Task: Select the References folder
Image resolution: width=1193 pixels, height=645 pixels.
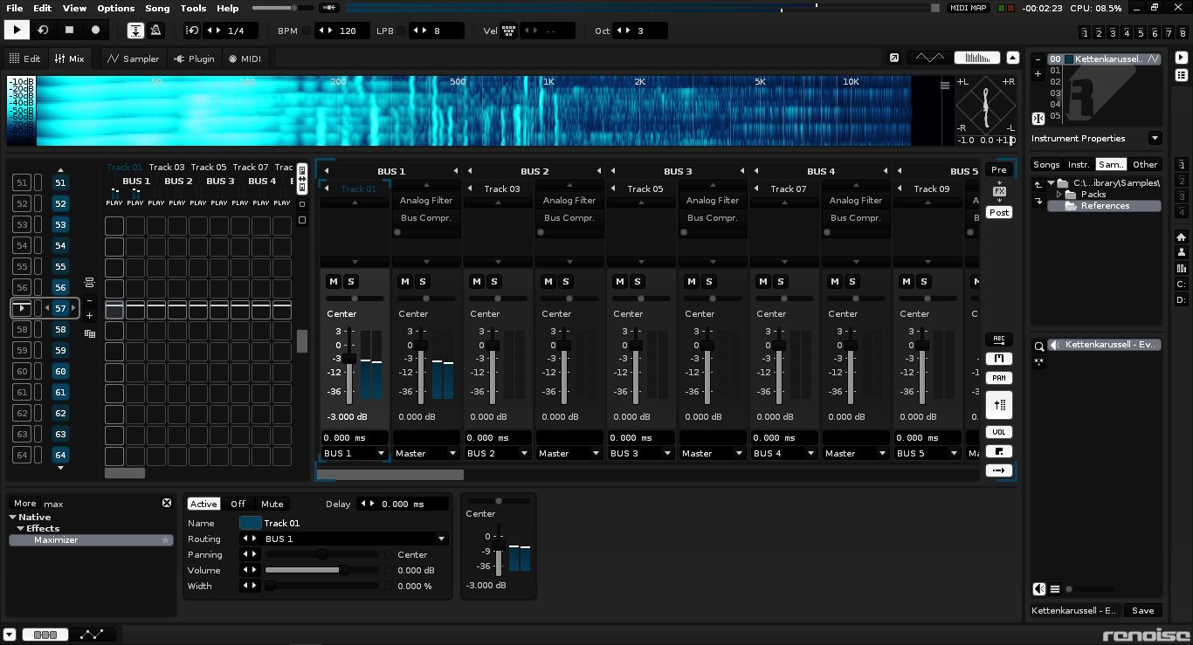Action: tap(1104, 206)
